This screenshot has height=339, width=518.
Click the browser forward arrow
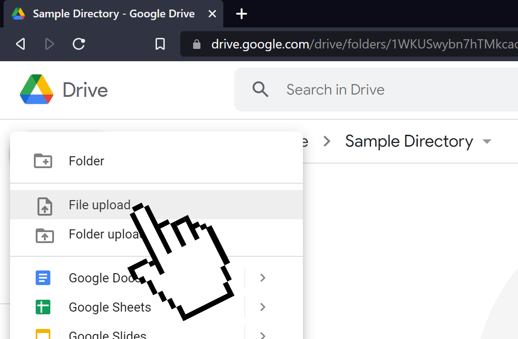pos(49,44)
